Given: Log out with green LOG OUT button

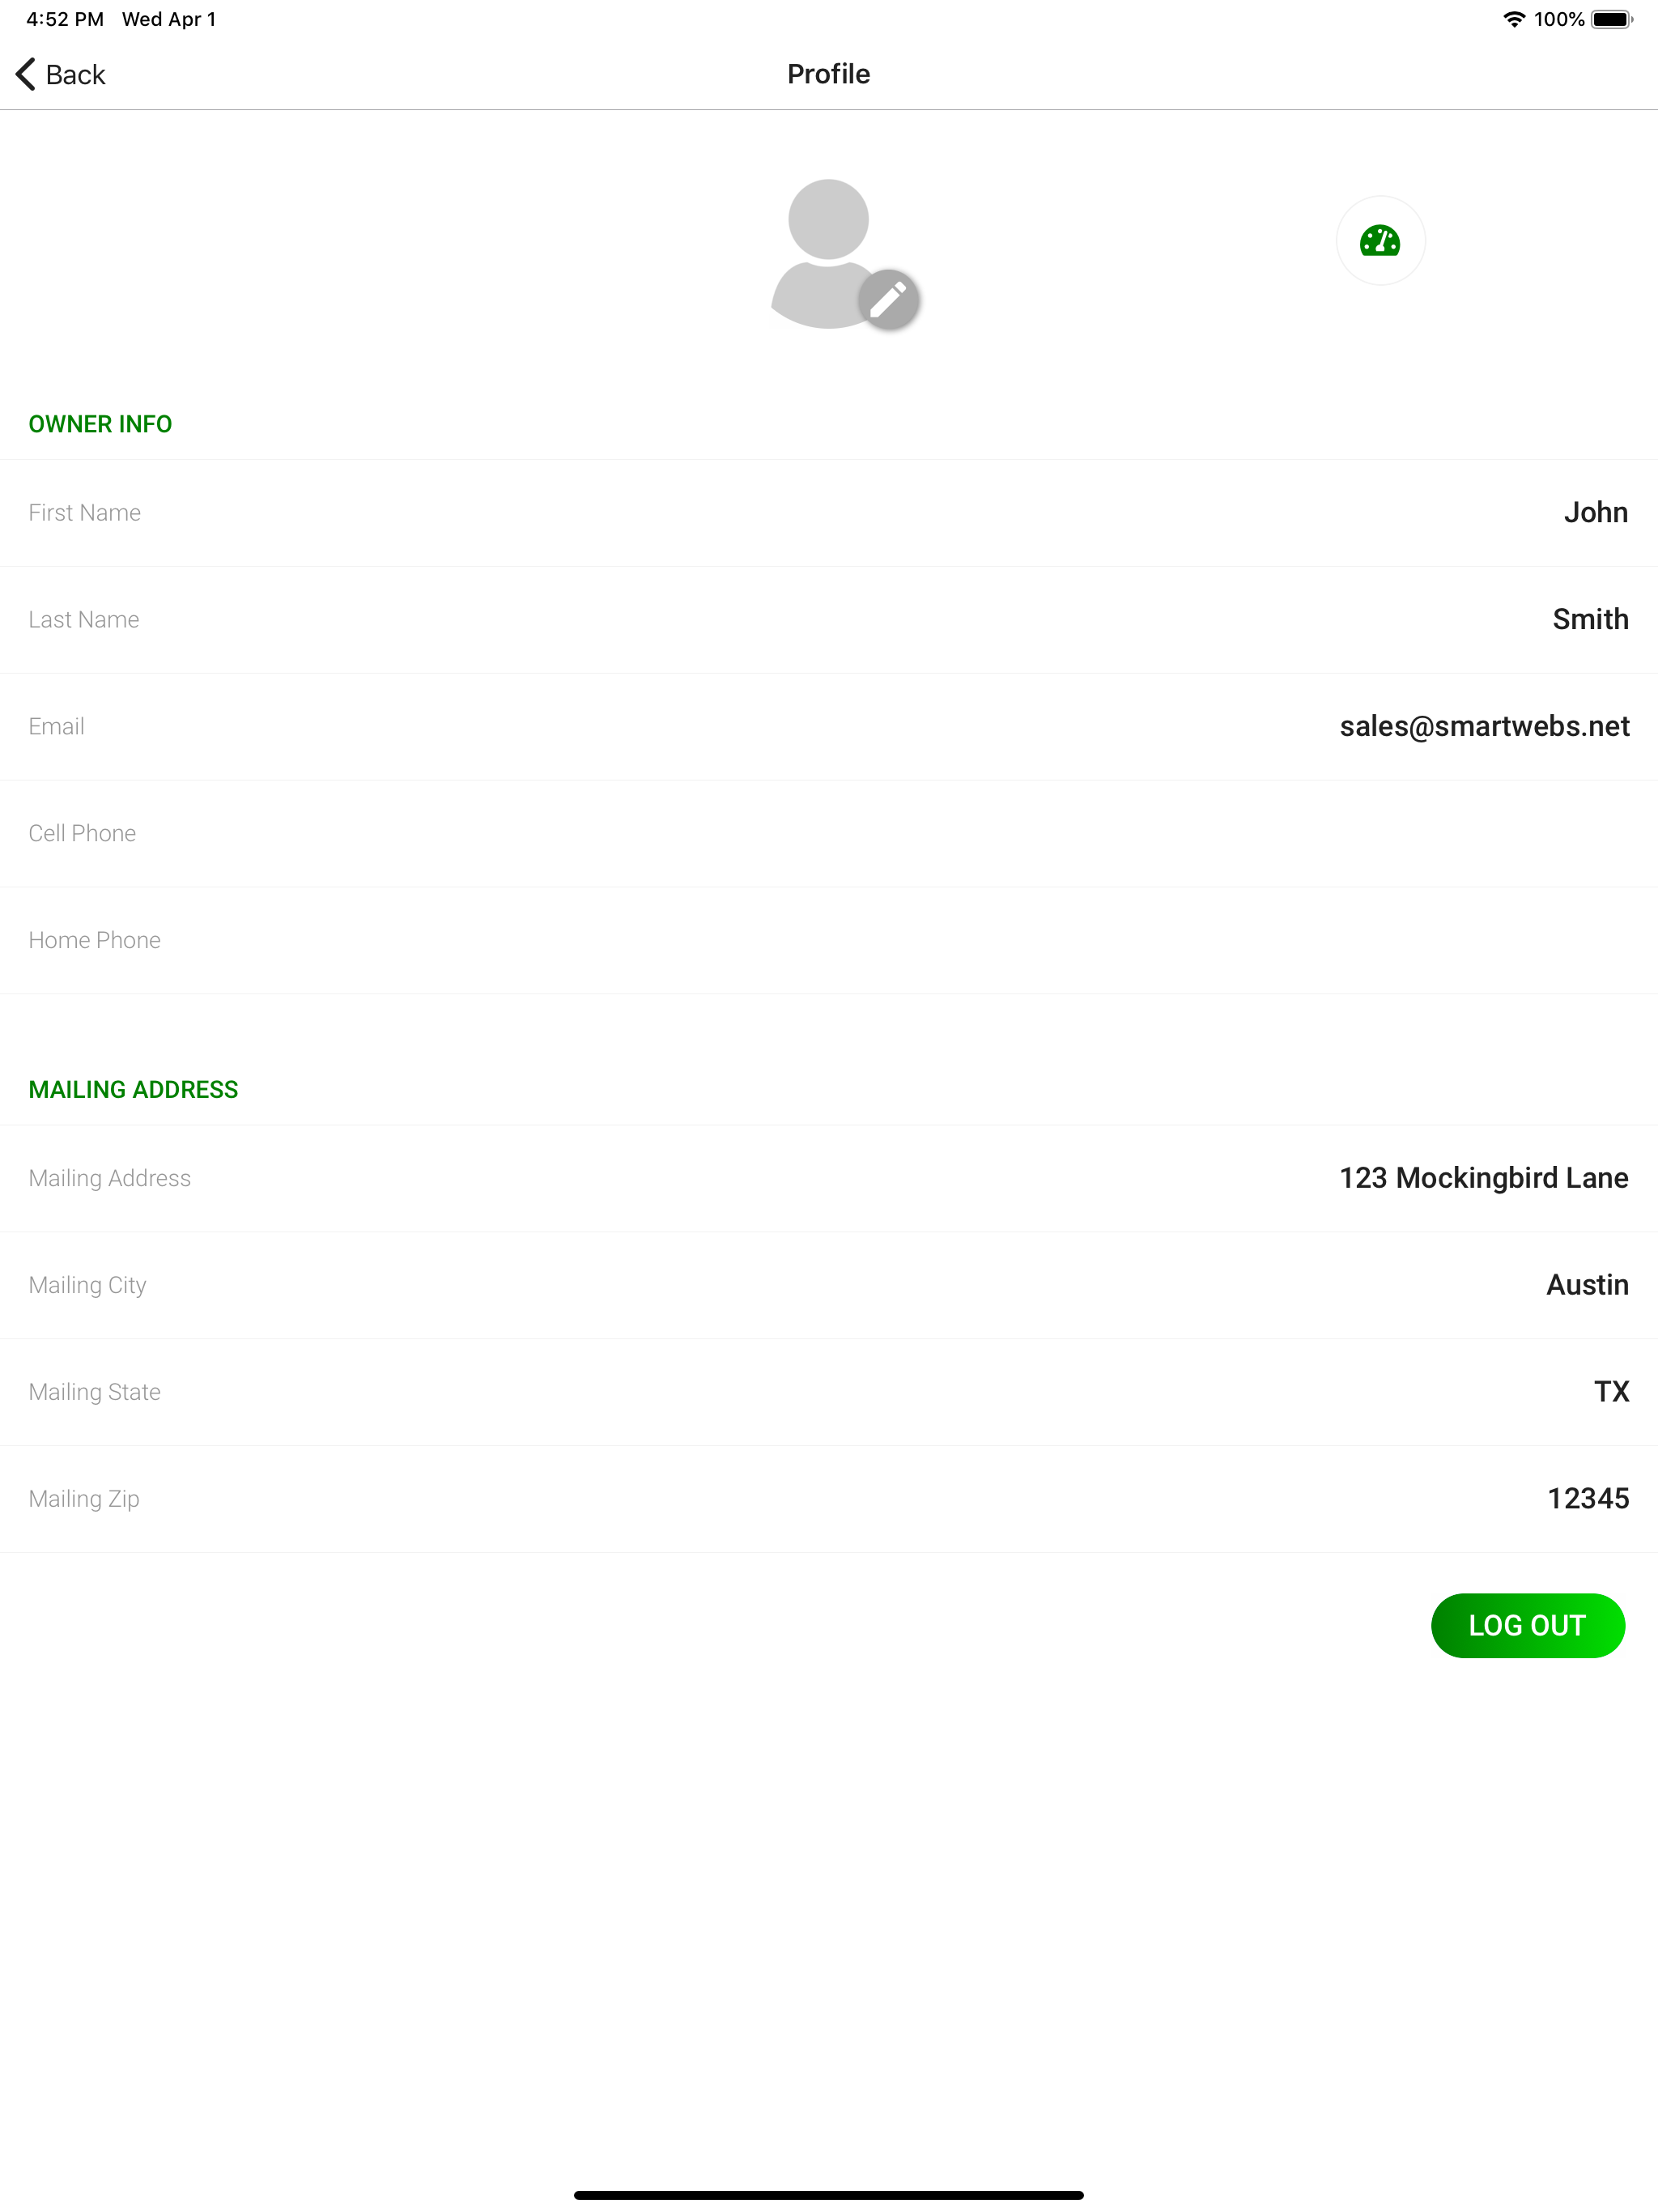Looking at the screenshot, I should pos(1527,1625).
